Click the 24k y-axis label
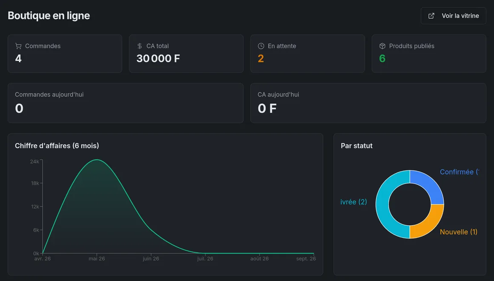The width and height of the screenshot is (494, 281). 34,162
